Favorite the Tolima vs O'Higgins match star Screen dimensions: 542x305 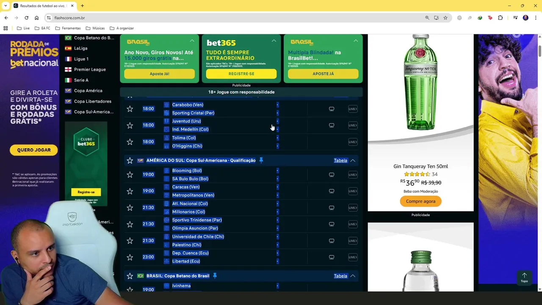tap(130, 142)
